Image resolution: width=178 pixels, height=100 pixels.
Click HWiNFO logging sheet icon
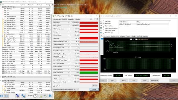tap(40, 96)
